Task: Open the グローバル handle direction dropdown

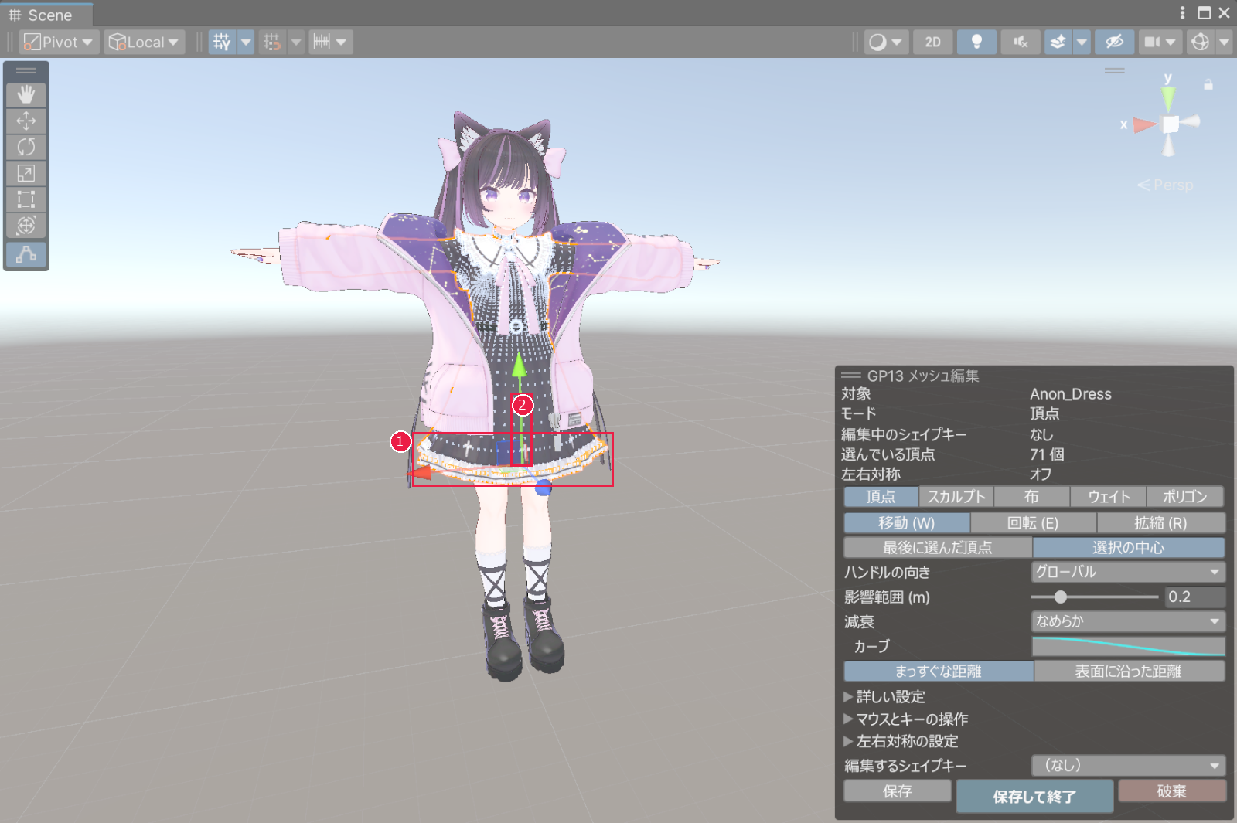Action: coord(1128,572)
